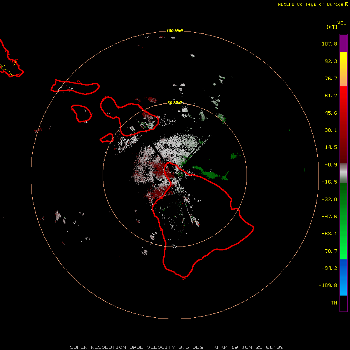Click the blue color bar segment
The height and width of the screenshot is (350, 350).
tap(343, 277)
